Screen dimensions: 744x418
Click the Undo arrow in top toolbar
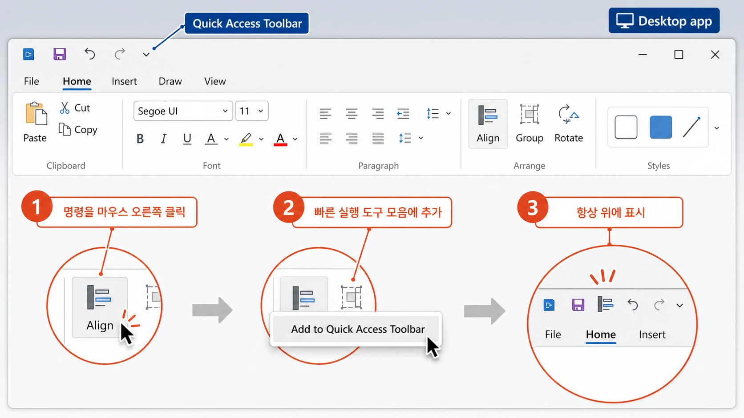(x=90, y=54)
